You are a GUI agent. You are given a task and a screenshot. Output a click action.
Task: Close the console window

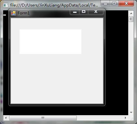pyautogui.click(x=126, y=3)
